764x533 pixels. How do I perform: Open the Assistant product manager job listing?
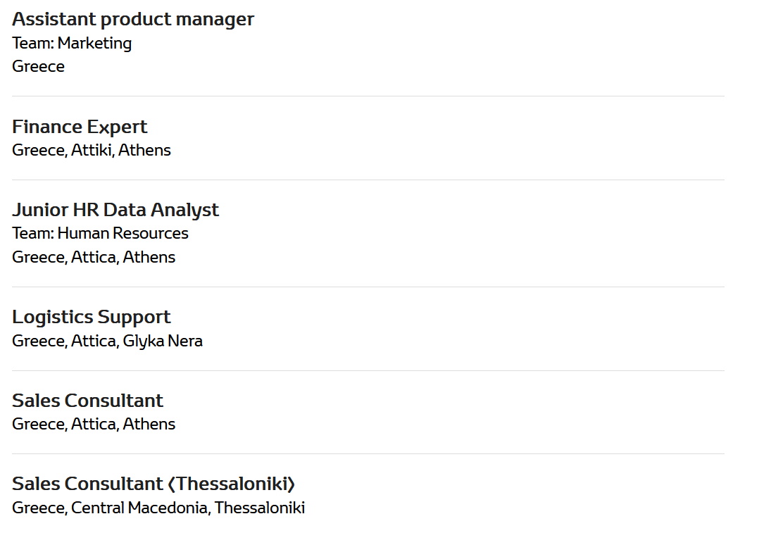pos(133,20)
